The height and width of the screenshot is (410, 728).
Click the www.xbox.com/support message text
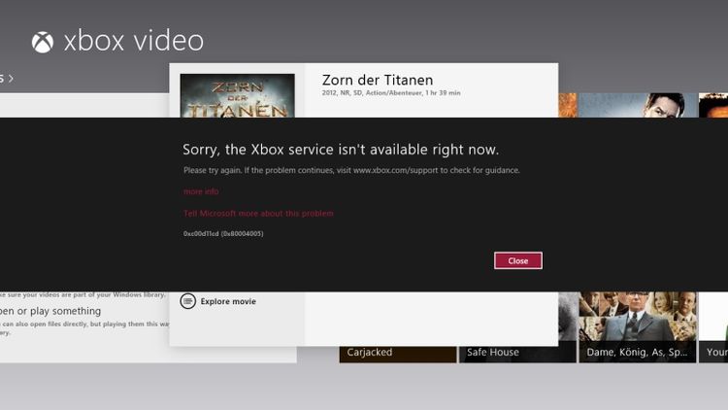[x=351, y=170]
